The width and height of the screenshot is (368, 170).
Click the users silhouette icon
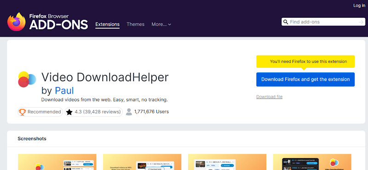pos(129,112)
